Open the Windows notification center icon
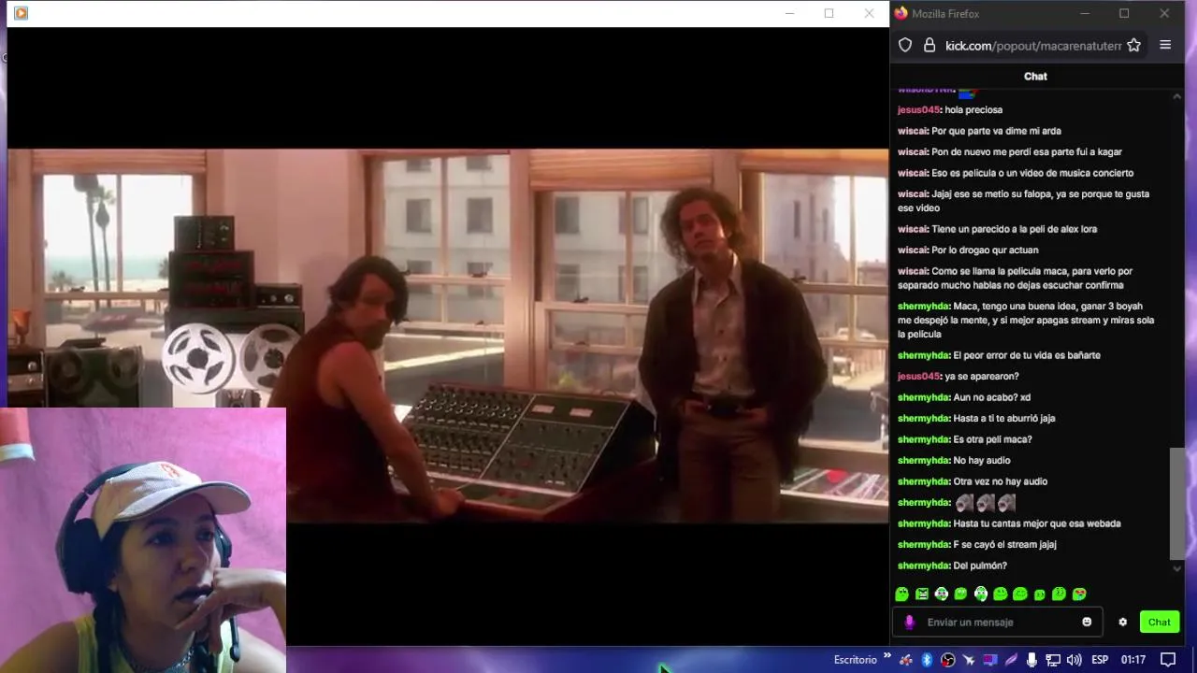This screenshot has width=1197, height=673. click(1168, 660)
